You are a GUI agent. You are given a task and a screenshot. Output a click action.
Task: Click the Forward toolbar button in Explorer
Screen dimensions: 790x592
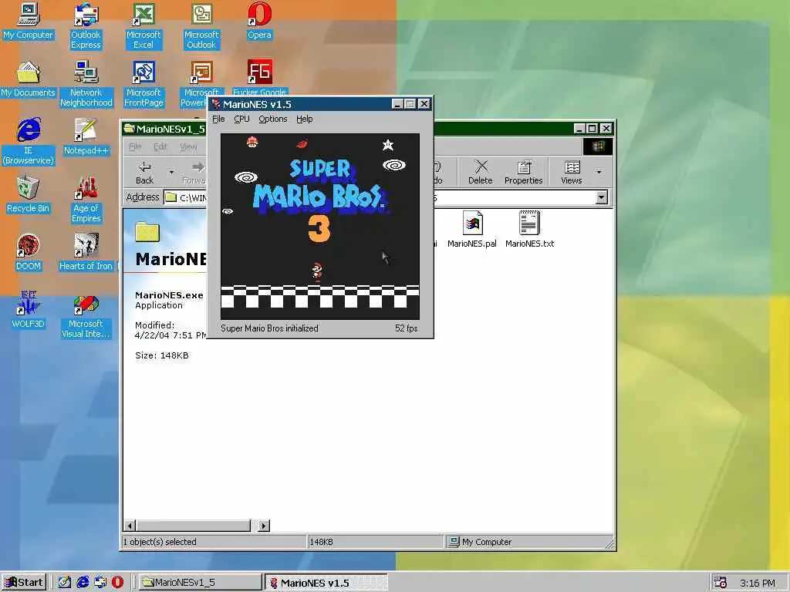[x=195, y=172]
